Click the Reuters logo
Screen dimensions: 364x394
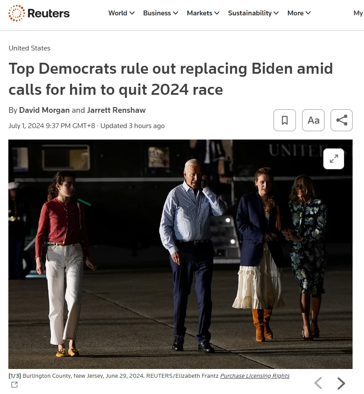coord(39,13)
